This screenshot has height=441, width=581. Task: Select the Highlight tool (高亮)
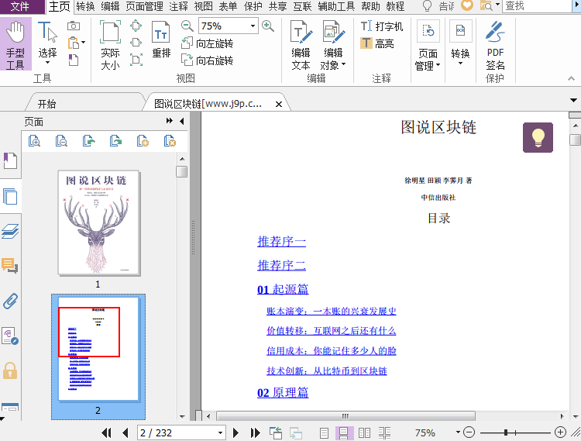[377, 43]
